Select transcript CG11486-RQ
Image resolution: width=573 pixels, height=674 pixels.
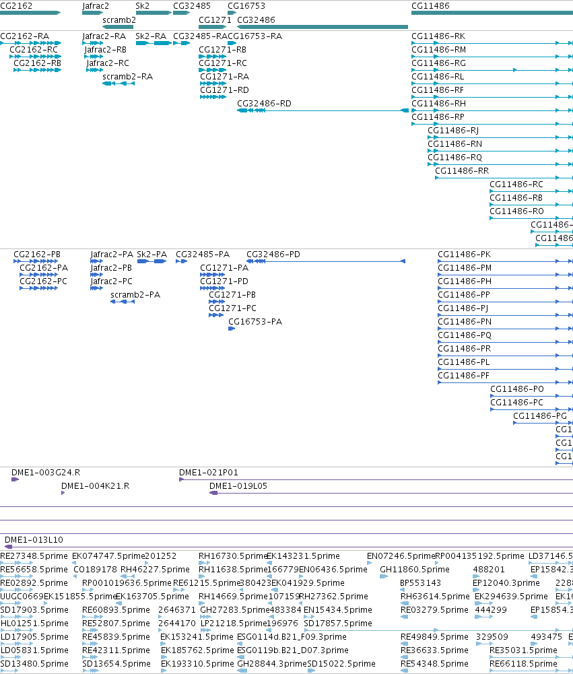(x=454, y=158)
